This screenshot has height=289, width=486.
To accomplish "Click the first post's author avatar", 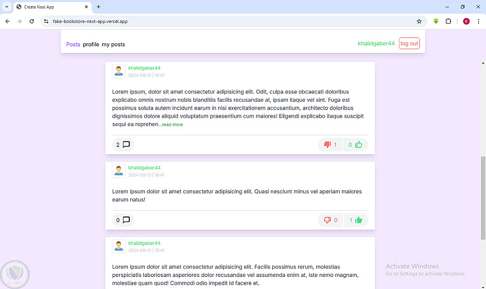I will coord(119,72).
